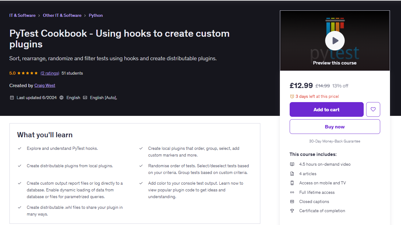
Task: View the 2 ratings link
Action: tap(50, 73)
